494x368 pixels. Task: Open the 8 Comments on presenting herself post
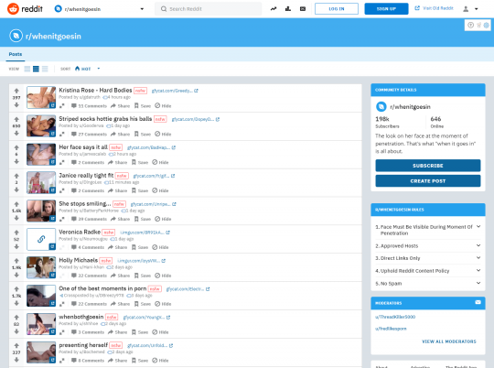88,361
